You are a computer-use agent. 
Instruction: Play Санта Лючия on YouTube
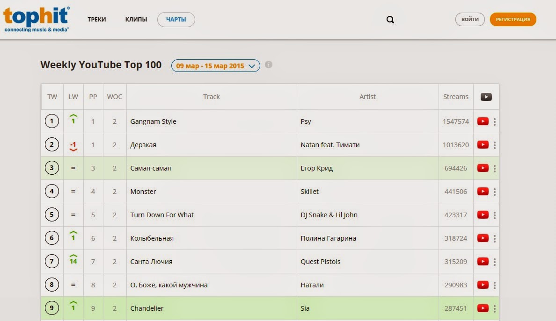(483, 262)
